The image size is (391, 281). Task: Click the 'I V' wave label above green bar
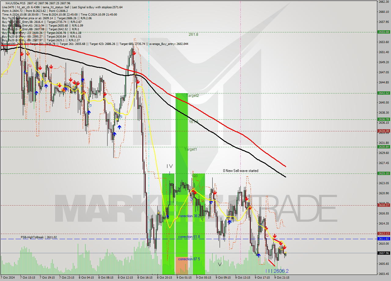(170, 166)
